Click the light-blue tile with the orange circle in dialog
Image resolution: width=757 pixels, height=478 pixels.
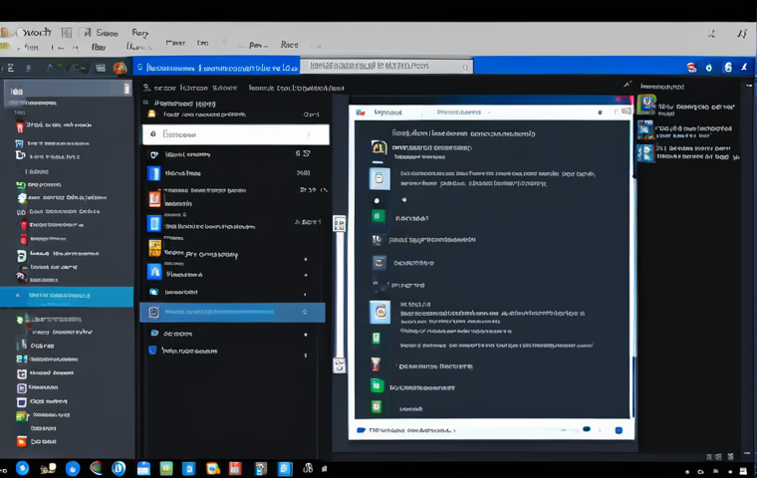click(379, 312)
